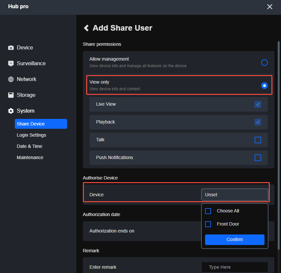Click the vertical scrollbar of the settings panel
The image size is (281, 273).
point(278,145)
